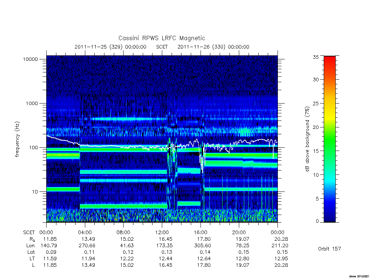Click the 'Lon' row label
370x278 pixels.
coord(30,246)
